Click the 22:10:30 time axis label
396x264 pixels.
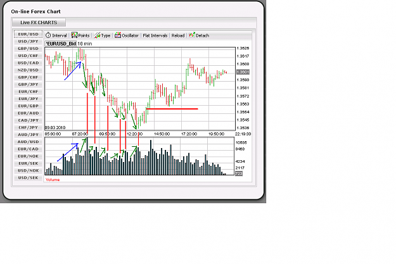click(x=243, y=134)
